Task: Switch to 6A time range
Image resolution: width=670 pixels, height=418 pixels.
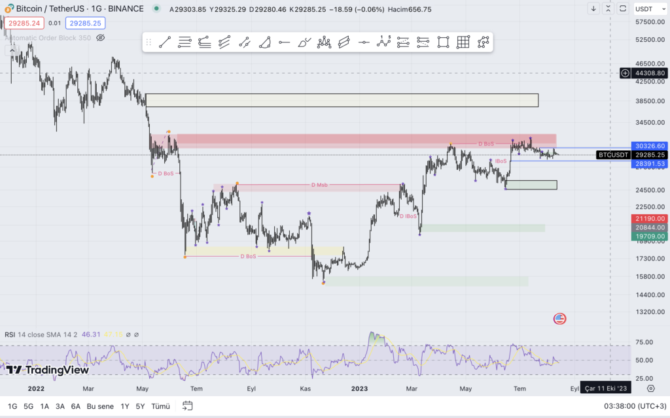Action: [76, 406]
